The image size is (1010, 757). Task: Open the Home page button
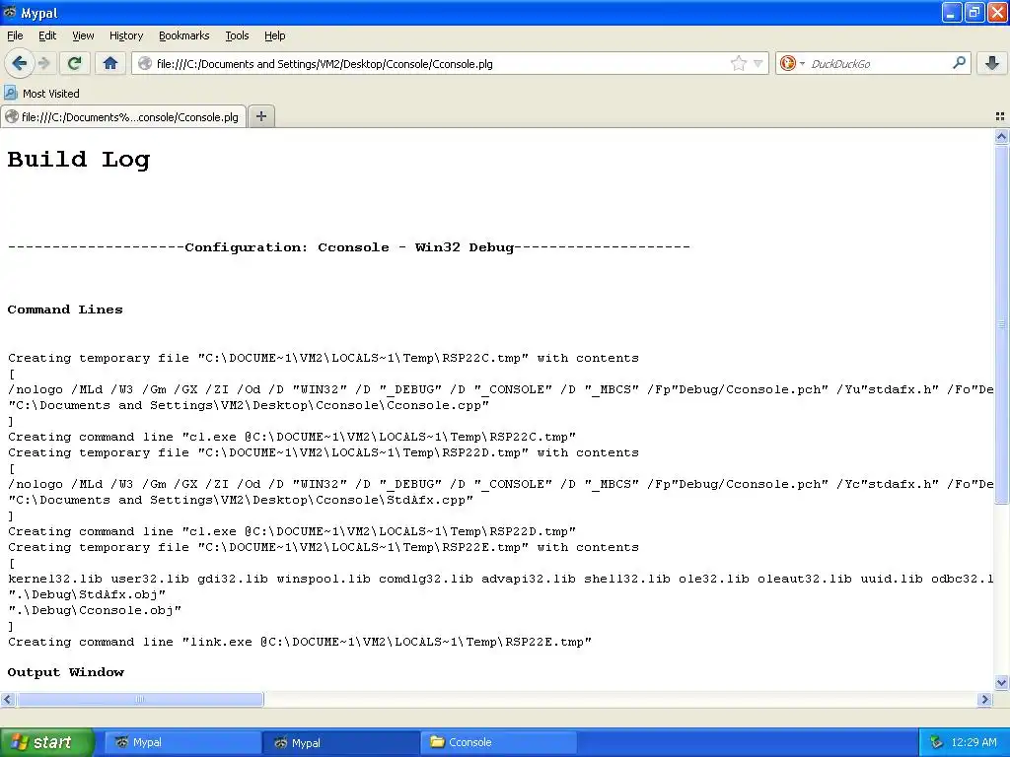pos(110,63)
